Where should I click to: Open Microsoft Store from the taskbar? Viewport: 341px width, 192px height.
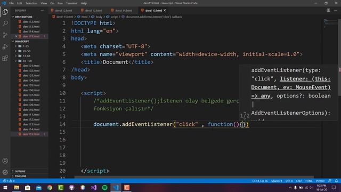(28, 187)
